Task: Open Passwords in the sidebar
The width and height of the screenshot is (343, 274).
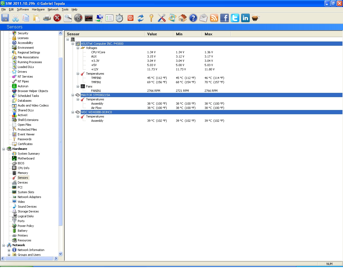Action: (x=25, y=139)
